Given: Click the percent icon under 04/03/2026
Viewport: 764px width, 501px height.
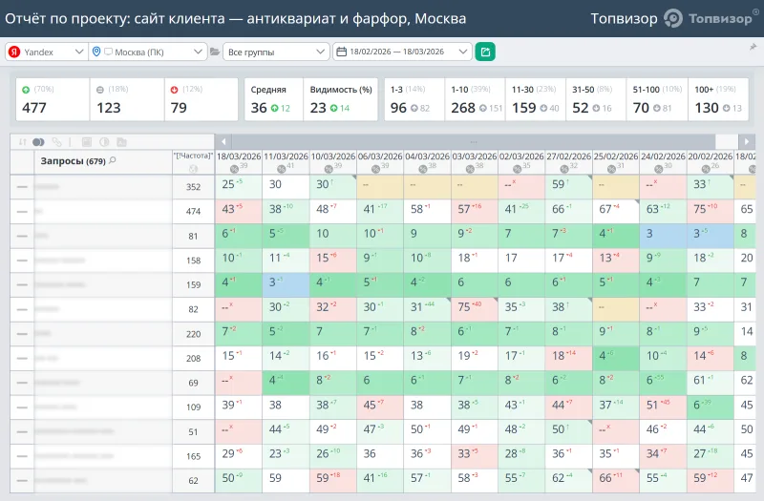Looking at the screenshot, I should click(x=423, y=169).
